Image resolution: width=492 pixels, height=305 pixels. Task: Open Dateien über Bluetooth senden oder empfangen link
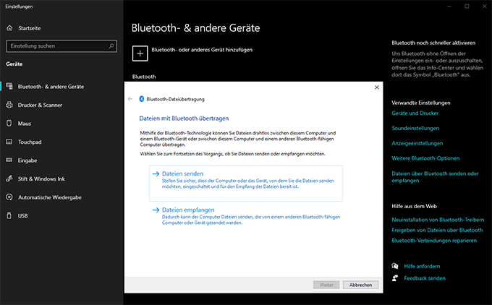[x=435, y=177]
